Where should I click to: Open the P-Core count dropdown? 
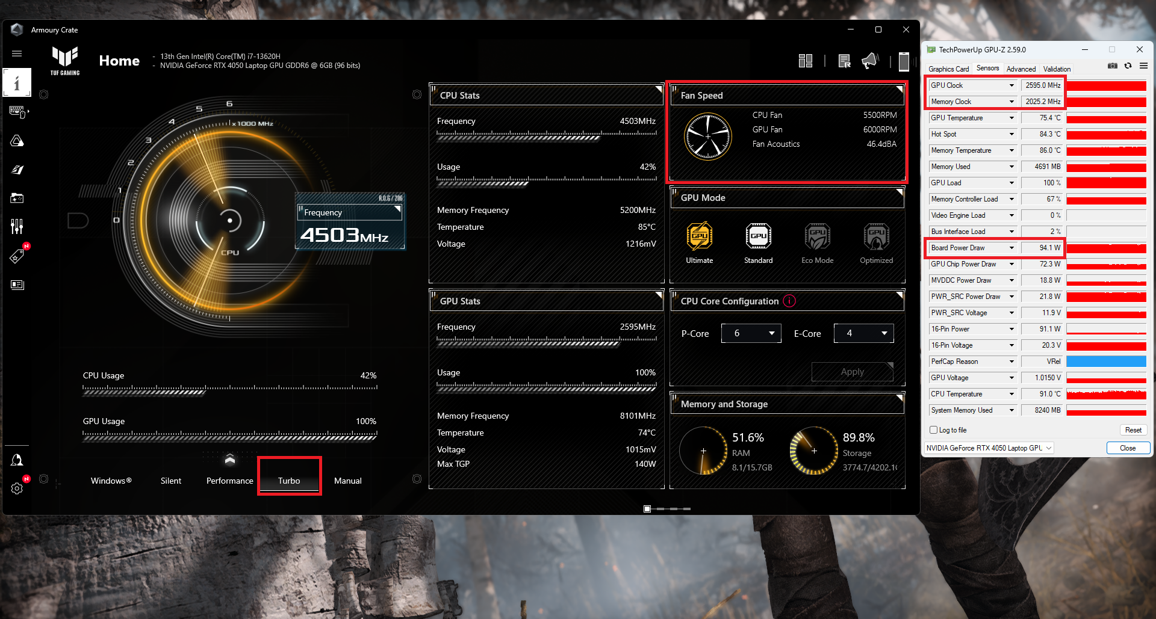click(751, 333)
